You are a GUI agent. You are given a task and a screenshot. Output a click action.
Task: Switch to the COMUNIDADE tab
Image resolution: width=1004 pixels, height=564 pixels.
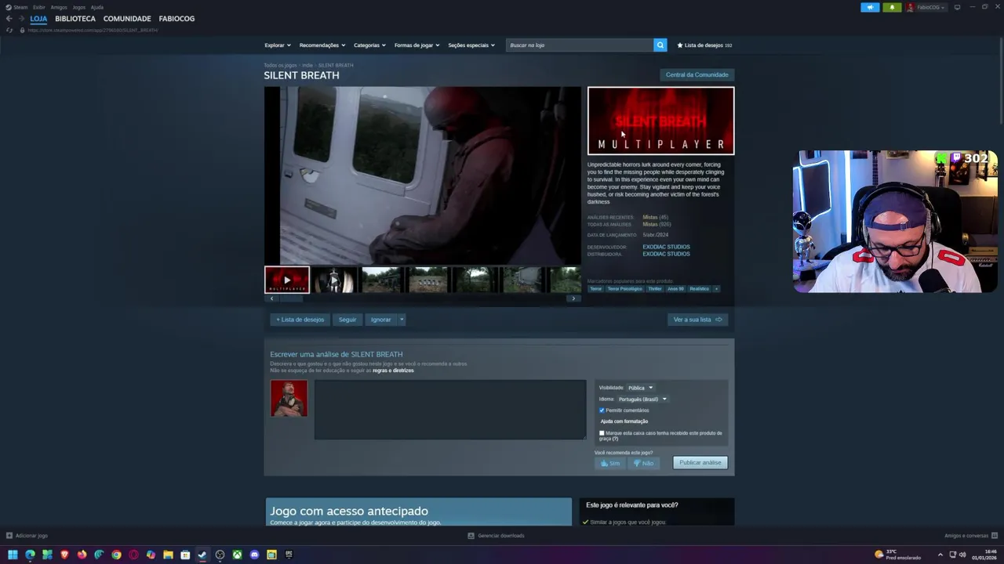pyautogui.click(x=127, y=19)
